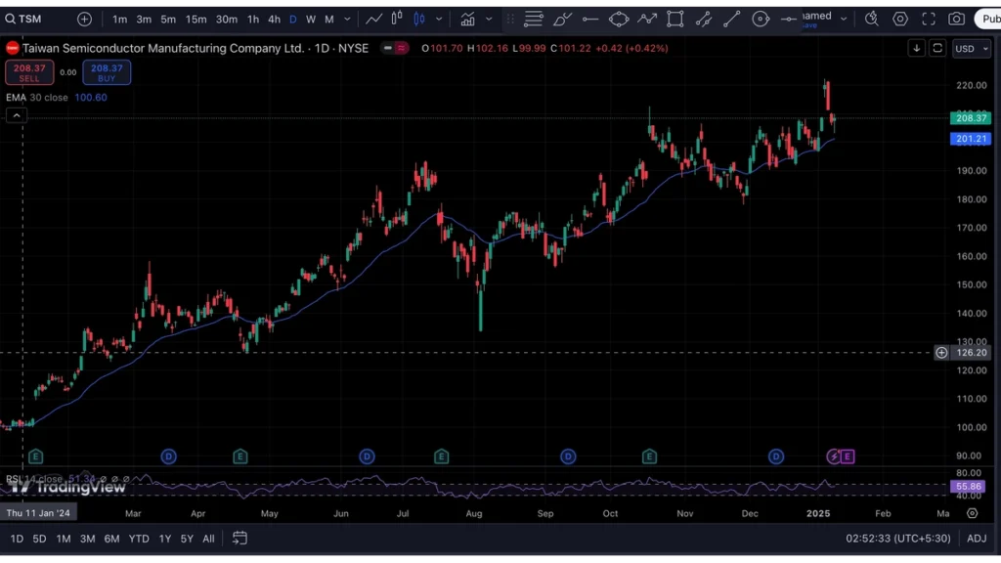Click dividend marker between September and October
1001x563 pixels.
tap(568, 456)
